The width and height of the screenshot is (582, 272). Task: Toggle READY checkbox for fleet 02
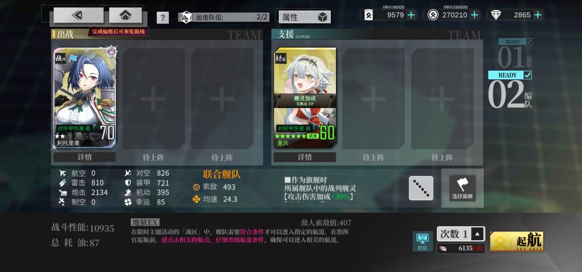click(528, 75)
